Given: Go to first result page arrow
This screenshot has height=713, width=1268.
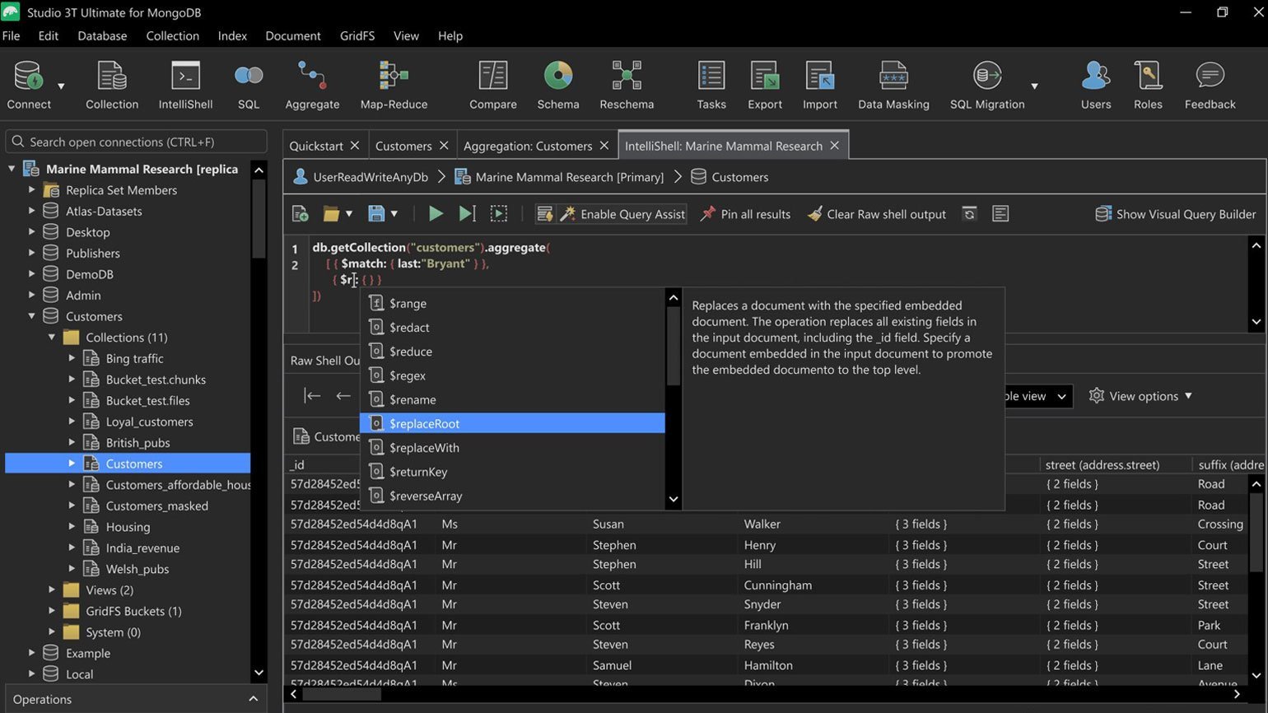Looking at the screenshot, I should click(312, 396).
